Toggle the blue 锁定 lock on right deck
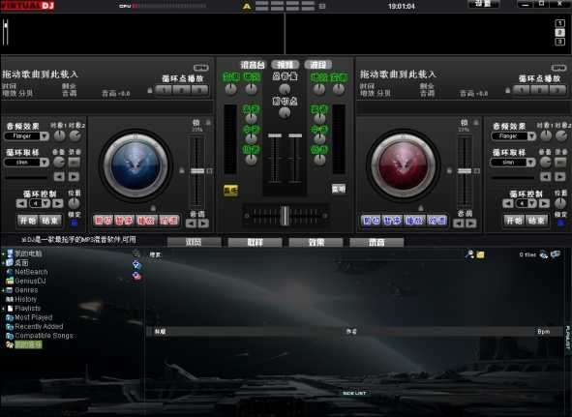The width and height of the screenshot is (572, 417). (561, 223)
